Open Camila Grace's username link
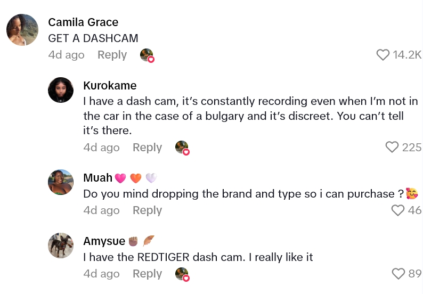The width and height of the screenshot is (423, 294). click(x=83, y=22)
